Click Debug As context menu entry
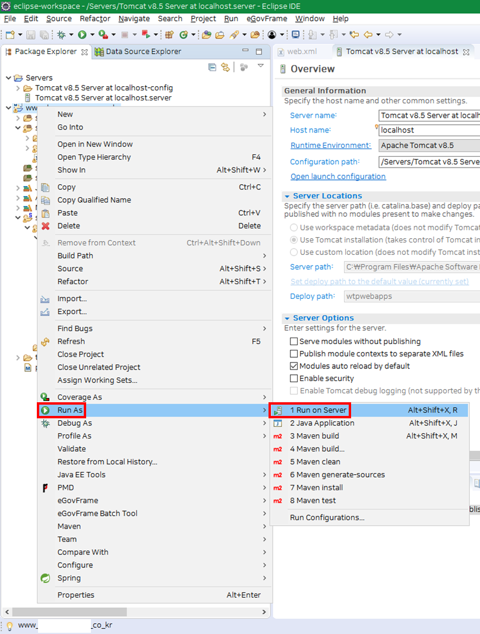The image size is (480, 634). pos(154,423)
